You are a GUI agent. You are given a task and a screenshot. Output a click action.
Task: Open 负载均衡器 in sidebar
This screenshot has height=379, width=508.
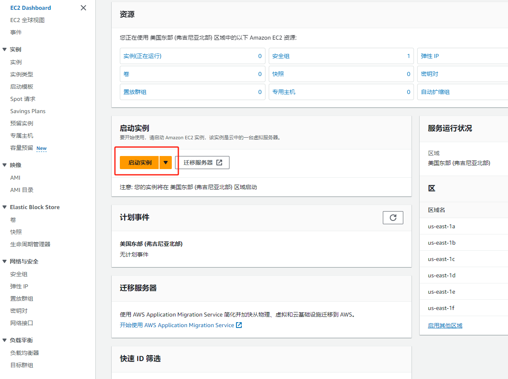[x=25, y=353]
